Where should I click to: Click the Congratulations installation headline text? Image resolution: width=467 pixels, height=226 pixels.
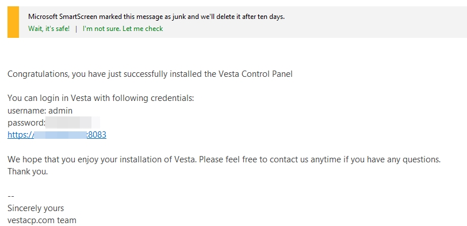pos(150,74)
